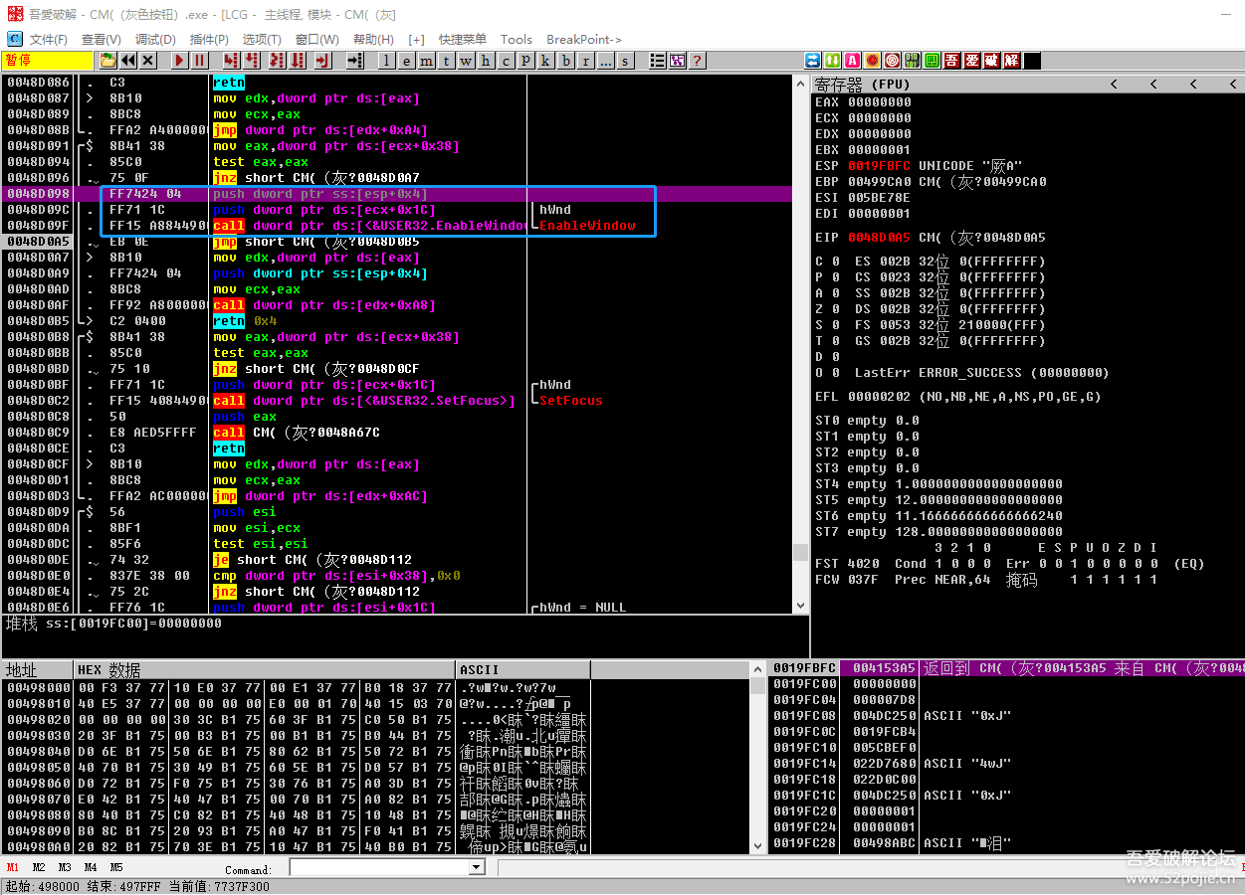Screen dimensions: 1245x895
Task: Click the HEX 数据 column header
Action: pyautogui.click(x=110, y=670)
